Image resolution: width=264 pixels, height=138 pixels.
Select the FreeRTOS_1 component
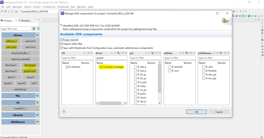click(x=21, y=109)
